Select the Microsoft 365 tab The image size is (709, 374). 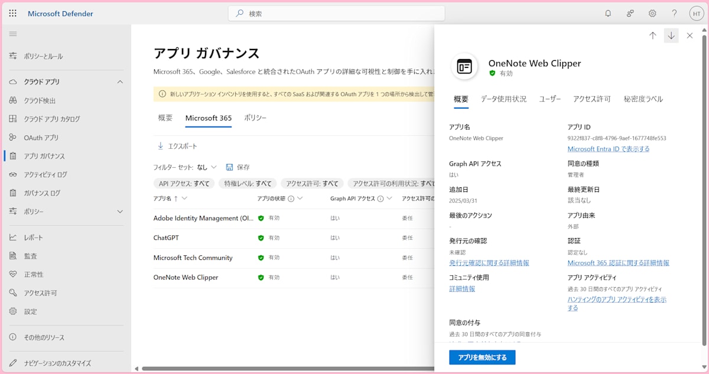point(209,118)
